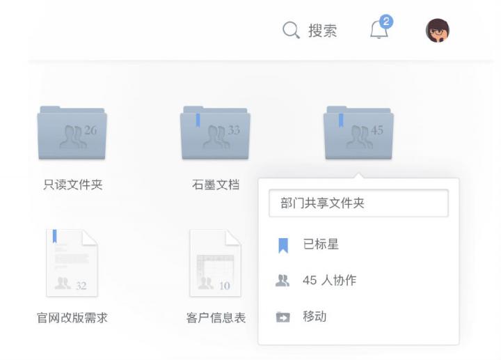Image resolution: width=501 pixels, height=360 pixels.
Task: Open the notification bell with badge 2
Action: pyautogui.click(x=381, y=28)
